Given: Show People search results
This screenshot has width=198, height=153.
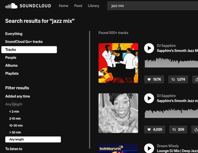Looking at the screenshot, I should (11, 58).
